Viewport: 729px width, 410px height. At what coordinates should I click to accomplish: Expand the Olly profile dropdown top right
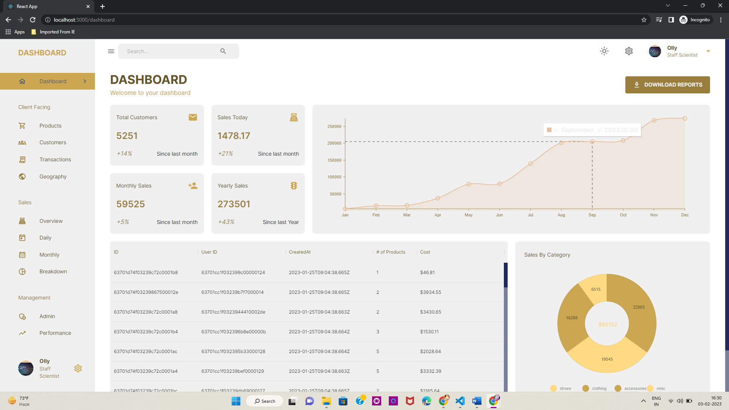pyautogui.click(x=708, y=51)
